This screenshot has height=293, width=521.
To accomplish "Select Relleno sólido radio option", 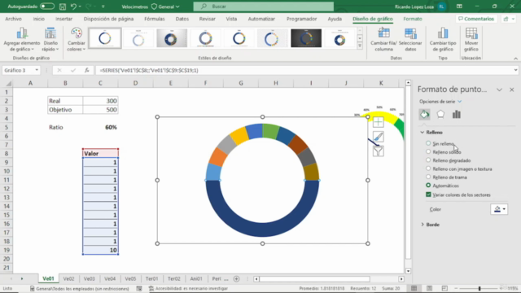I will coord(428,151).
